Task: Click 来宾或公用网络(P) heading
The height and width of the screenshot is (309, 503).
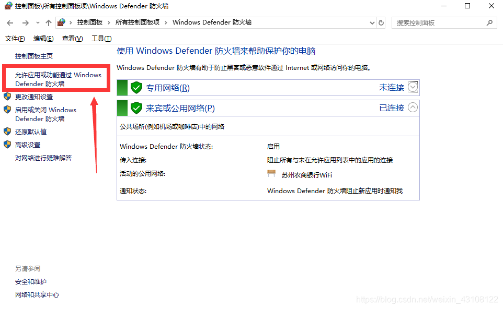Action: pos(180,108)
